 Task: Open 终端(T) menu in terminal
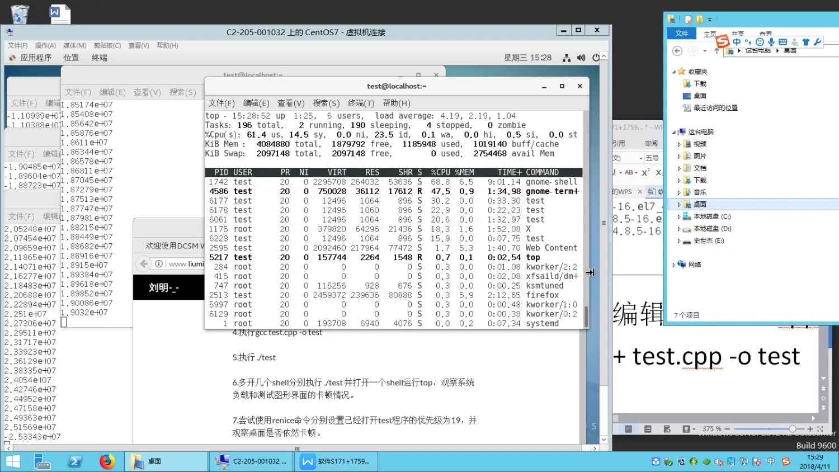click(361, 103)
